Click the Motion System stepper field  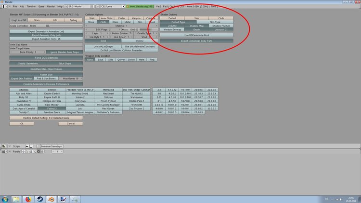pos(122,33)
